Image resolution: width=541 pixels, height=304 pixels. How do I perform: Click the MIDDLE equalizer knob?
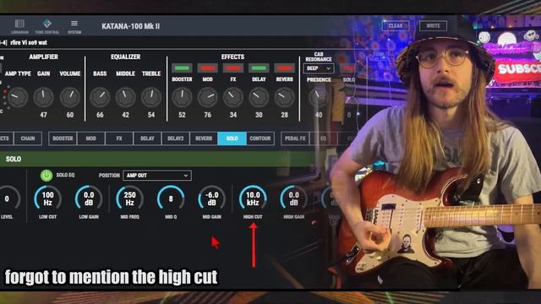126,97
